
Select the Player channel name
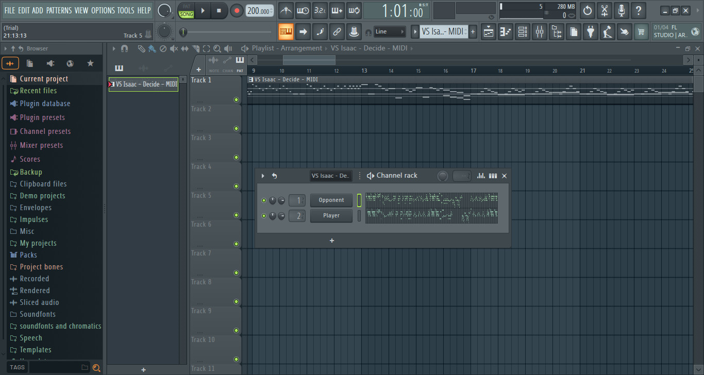pyautogui.click(x=331, y=215)
